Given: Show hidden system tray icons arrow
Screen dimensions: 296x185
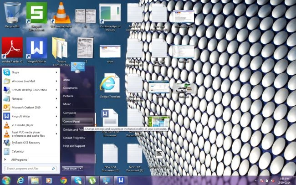Looking at the screenshot, I should click(x=256, y=181).
